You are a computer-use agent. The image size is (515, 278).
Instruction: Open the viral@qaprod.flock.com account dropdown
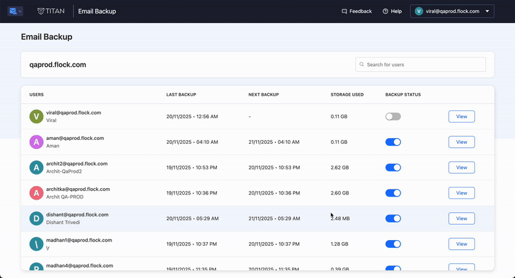pyautogui.click(x=453, y=12)
